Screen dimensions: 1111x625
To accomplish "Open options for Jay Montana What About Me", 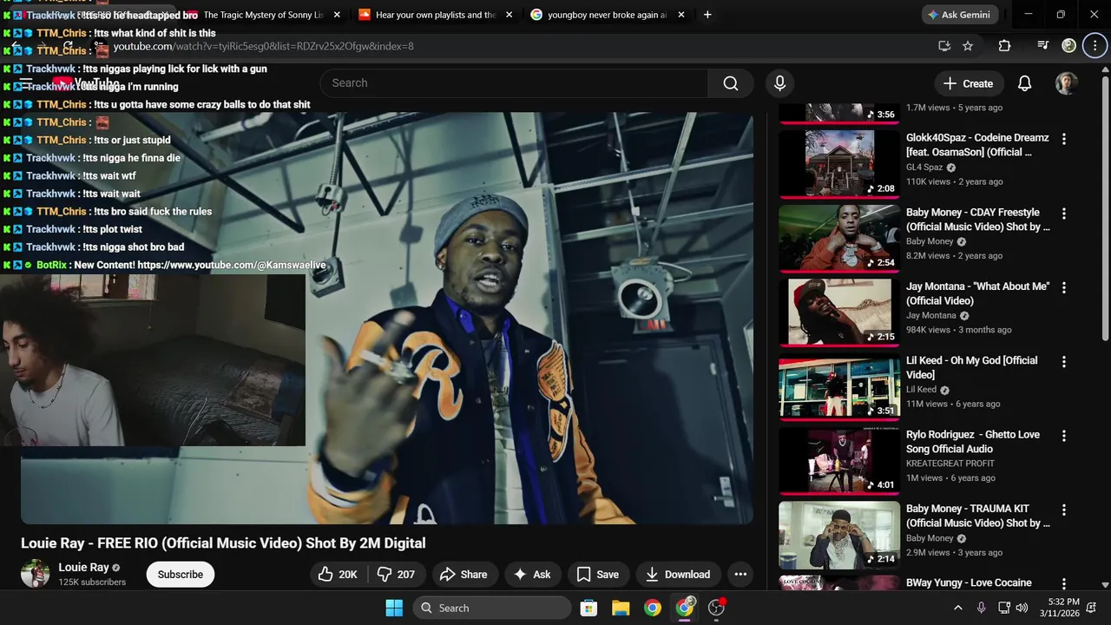I will pos(1064,287).
